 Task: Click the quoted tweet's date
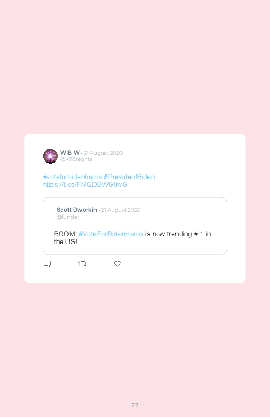point(121,210)
